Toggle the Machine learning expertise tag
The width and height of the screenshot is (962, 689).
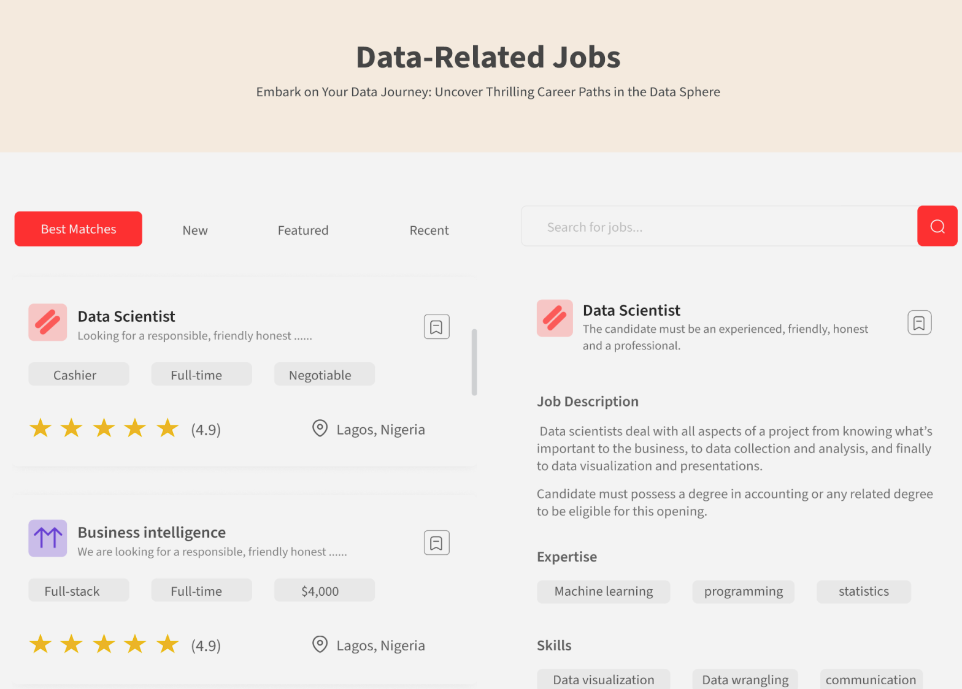[x=603, y=592]
